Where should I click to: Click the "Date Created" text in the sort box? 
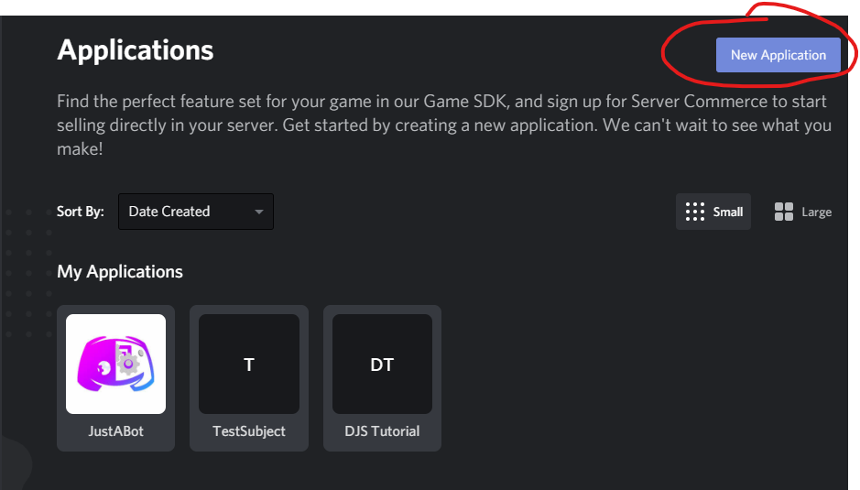pyautogui.click(x=169, y=212)
